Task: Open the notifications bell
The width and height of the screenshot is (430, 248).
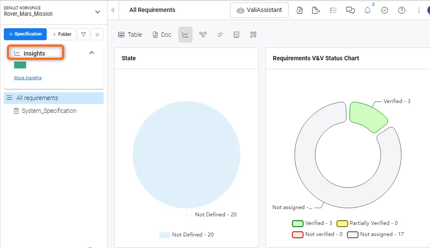Action: click(x=367, y=10)
